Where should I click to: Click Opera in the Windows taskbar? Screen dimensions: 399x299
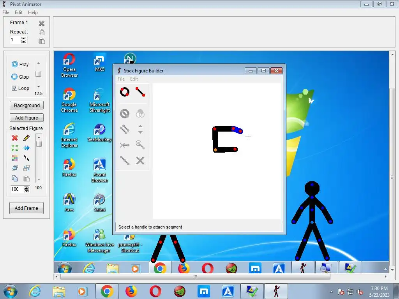(x=155, y=291)
